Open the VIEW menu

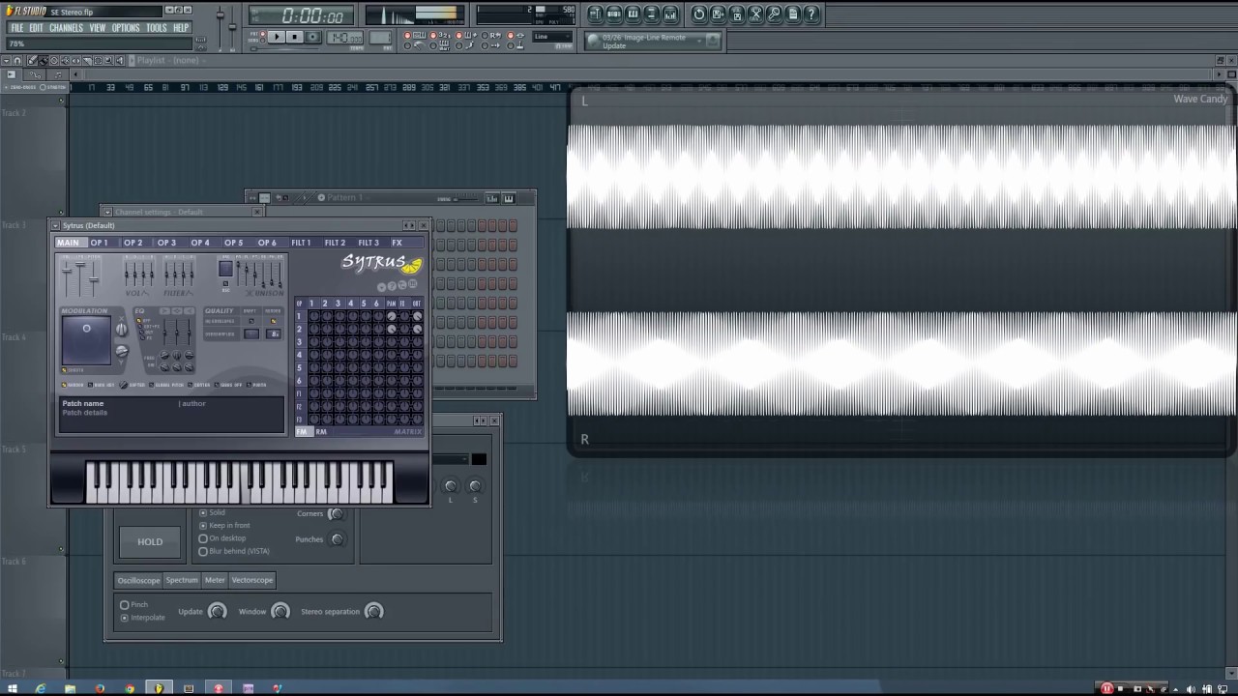point(98,28)
